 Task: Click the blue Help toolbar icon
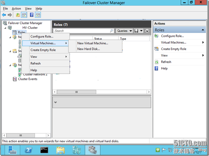tap(31, 15)
